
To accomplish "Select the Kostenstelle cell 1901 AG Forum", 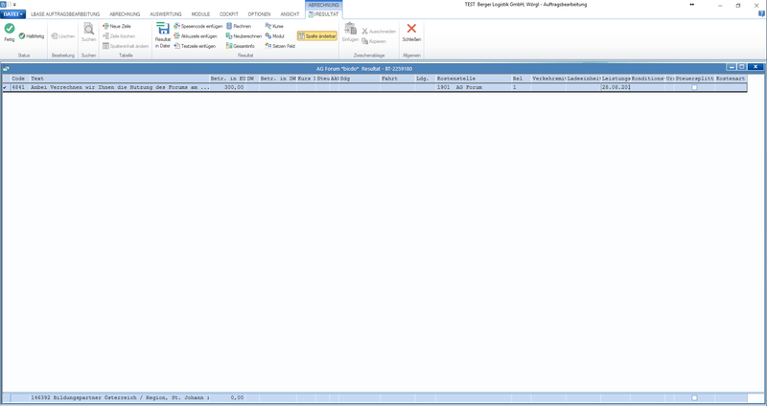I will click(x=474, y=87).
